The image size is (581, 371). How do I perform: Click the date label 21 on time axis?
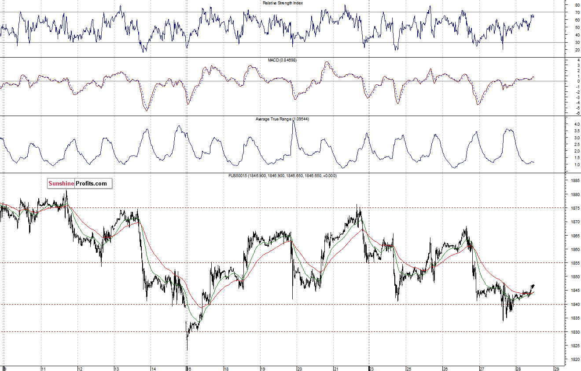pos(336,368)
